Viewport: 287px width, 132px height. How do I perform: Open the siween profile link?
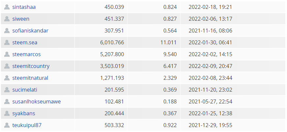(21, 19)
